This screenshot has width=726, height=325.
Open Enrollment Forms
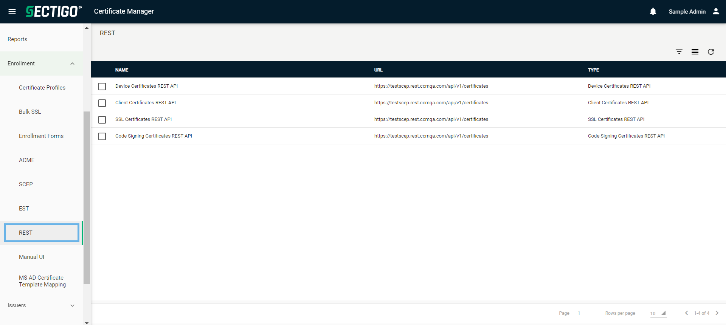(41, 136)
